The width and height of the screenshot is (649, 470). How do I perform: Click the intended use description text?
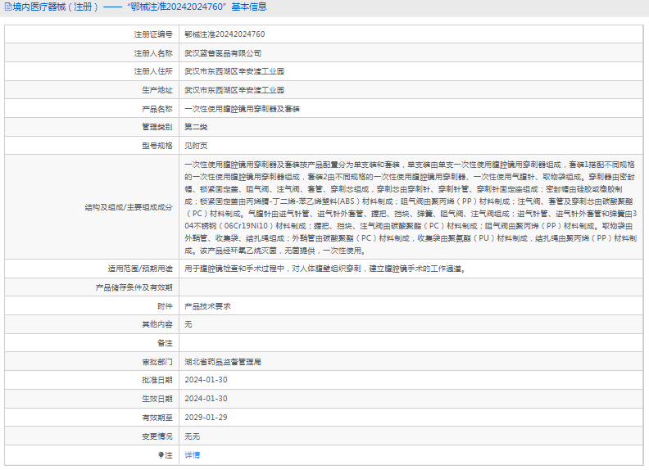point(326,269)
